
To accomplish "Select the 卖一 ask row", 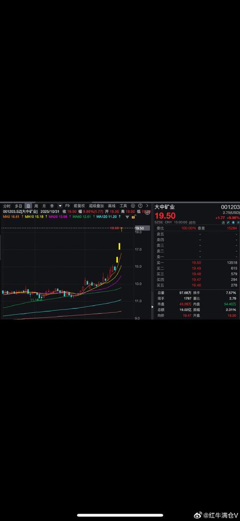I will [197, 257].
